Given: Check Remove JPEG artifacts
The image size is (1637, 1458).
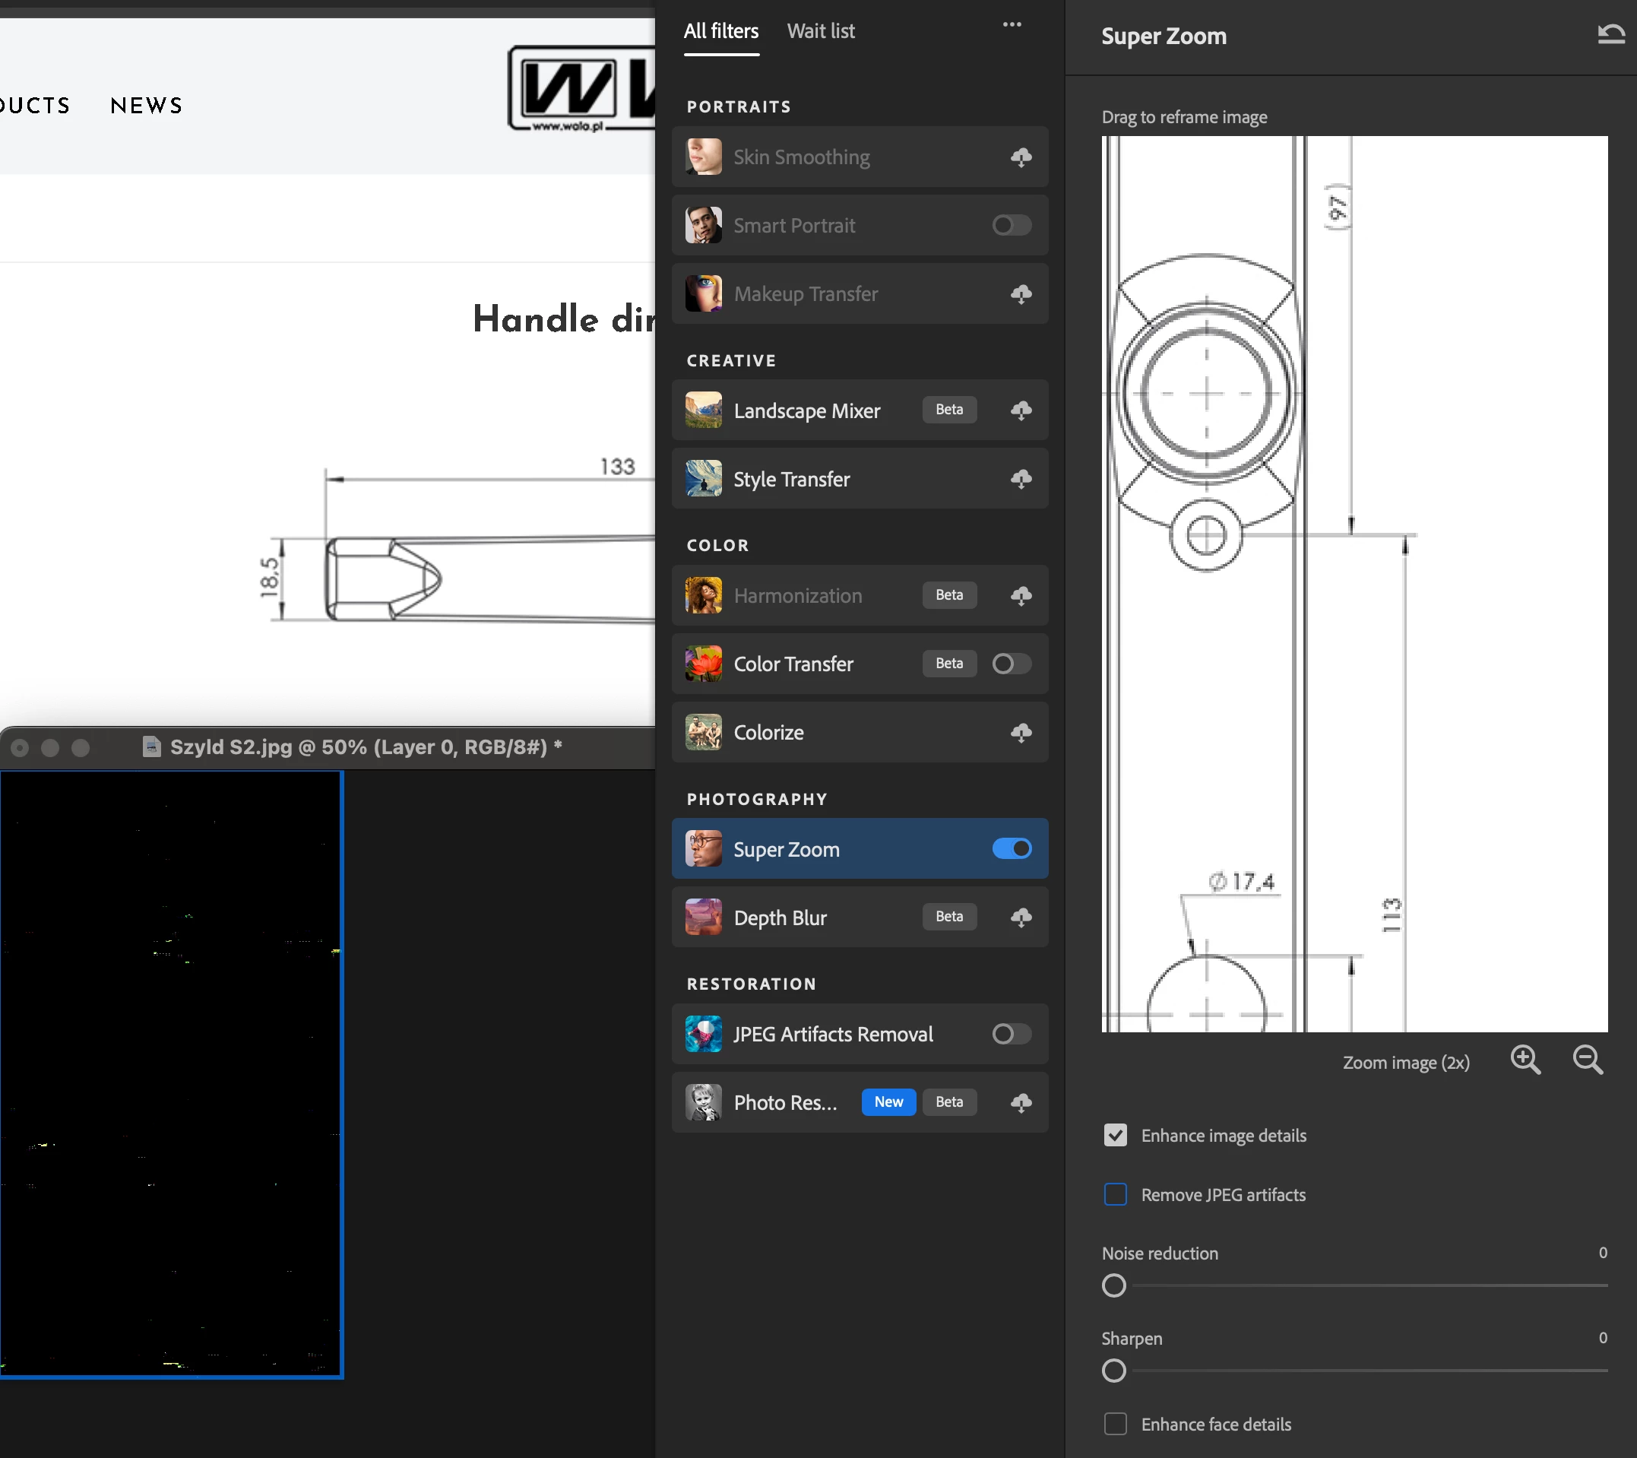Looking at the screenshot, I should pyautogui.click(x=1115, y=1194).
